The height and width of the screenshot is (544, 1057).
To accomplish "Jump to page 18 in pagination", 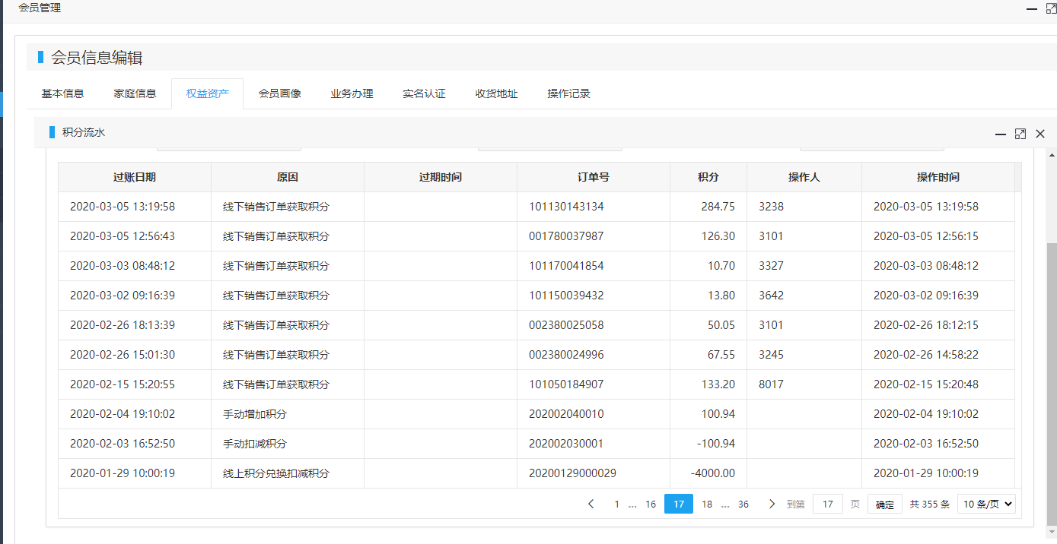I will tap(707, 504).
